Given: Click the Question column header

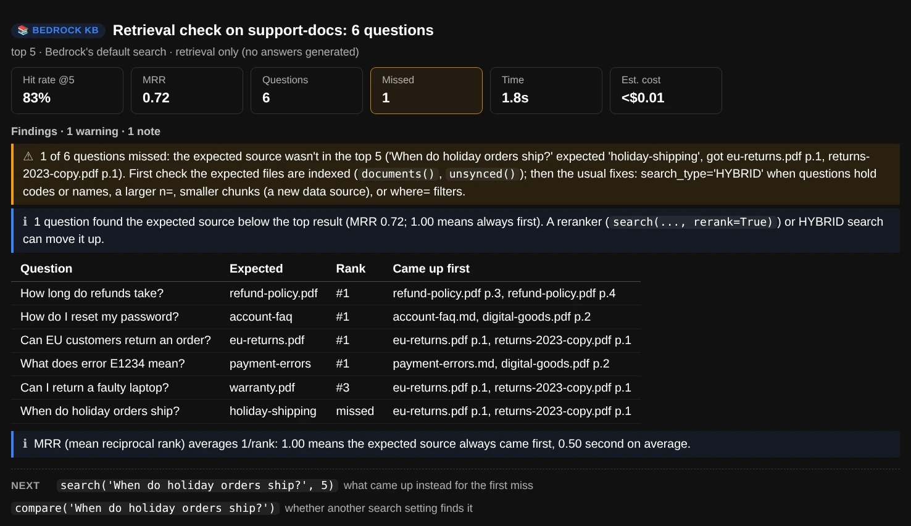Looking at the screenshot, I should pos(46,269).
